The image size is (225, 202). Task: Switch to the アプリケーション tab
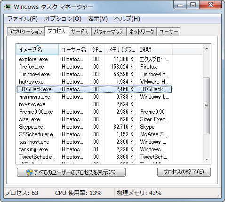point(26,32)
